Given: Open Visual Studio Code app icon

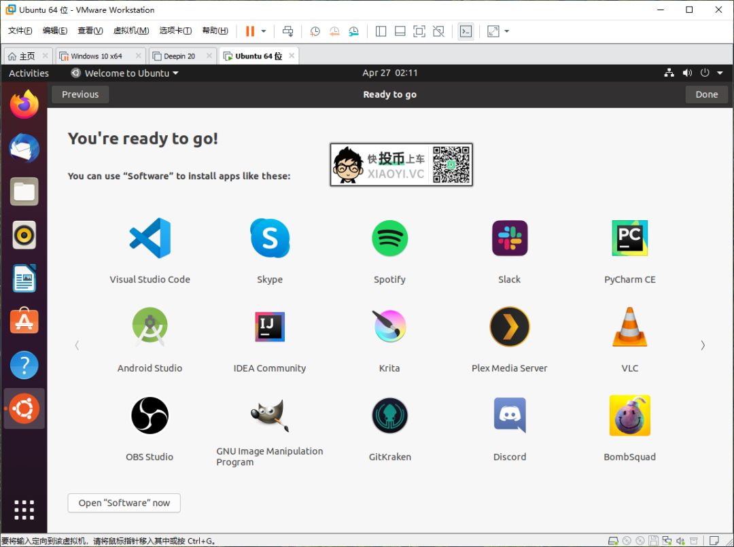Looking at the screenshot, I should coord(150,239).
